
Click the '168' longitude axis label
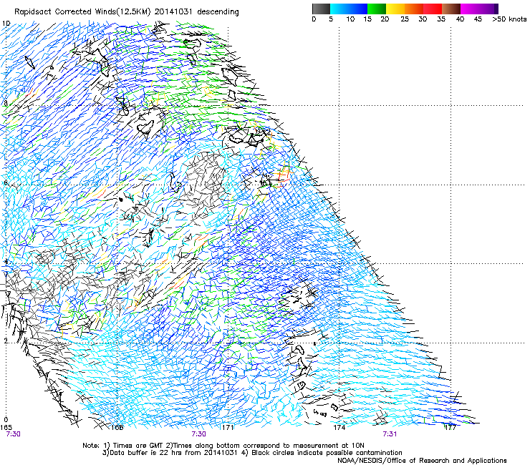click(117, 428)
